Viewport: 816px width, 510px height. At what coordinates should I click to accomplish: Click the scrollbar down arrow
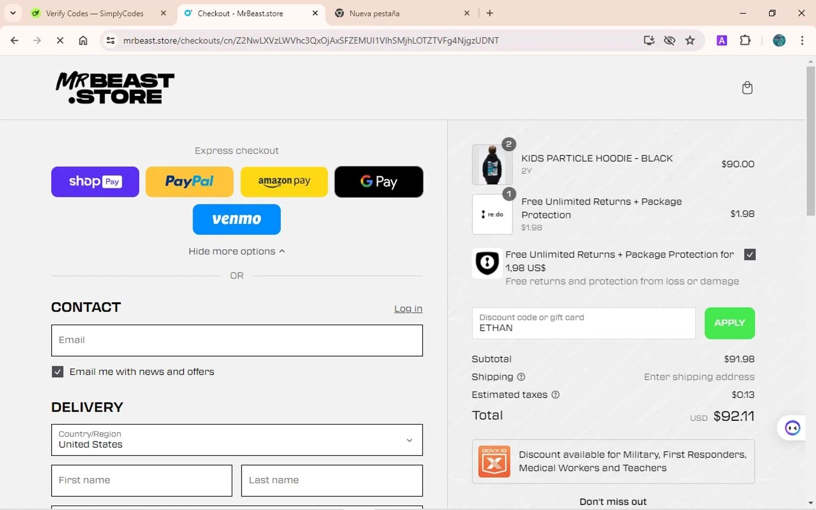811,503
